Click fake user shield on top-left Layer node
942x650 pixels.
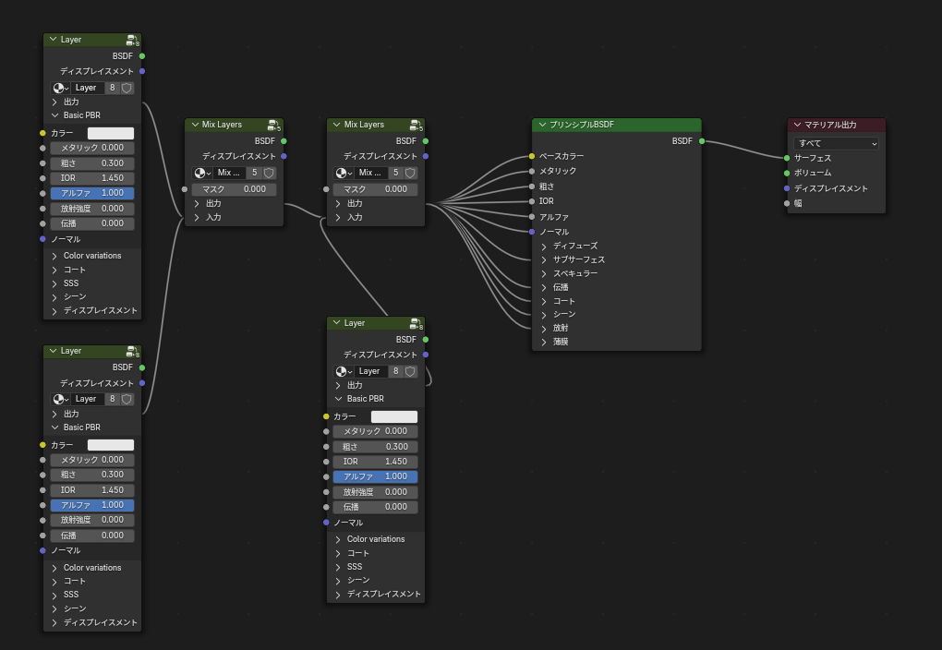click(x=127, y=88)
